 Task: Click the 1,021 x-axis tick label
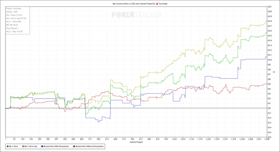point(174,139)
